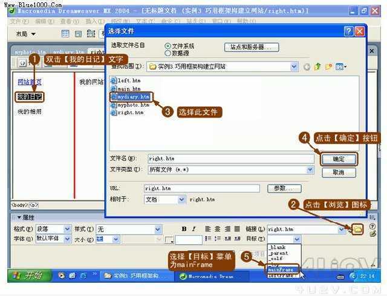Click the URL input field
Viewport: 387px width, 296px height.
[x=201, y=189]
